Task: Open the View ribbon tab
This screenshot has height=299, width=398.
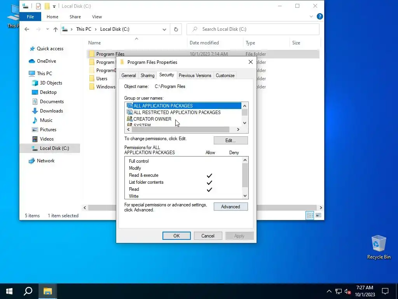Action: click(x=97, y=17)
